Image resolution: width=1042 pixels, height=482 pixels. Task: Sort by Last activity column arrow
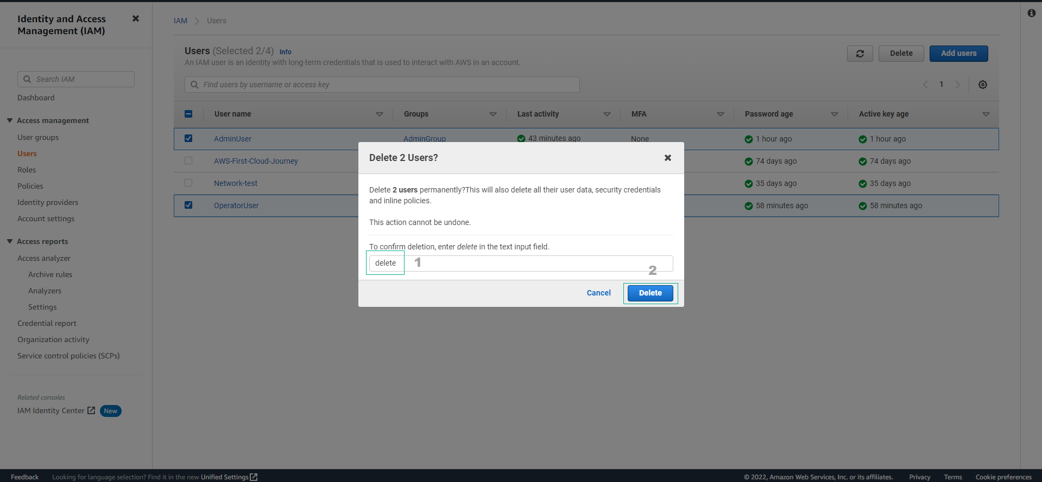coord(607,114)
